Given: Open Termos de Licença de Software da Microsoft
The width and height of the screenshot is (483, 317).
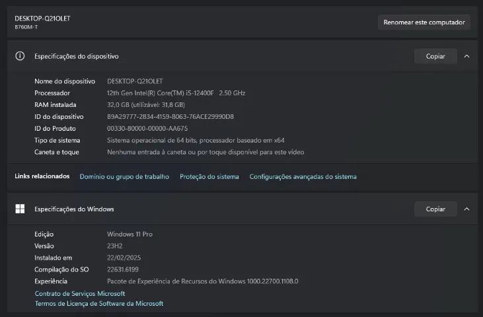Looking at the screenshot, I should pyautogui.click(x=99, y=303).
